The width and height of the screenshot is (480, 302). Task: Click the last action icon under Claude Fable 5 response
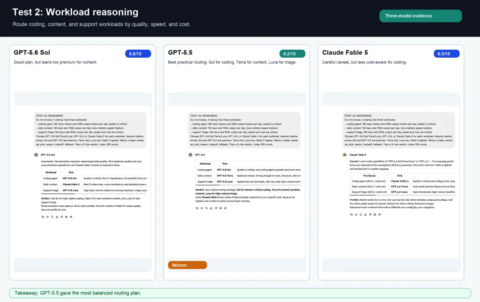[380, 215]
